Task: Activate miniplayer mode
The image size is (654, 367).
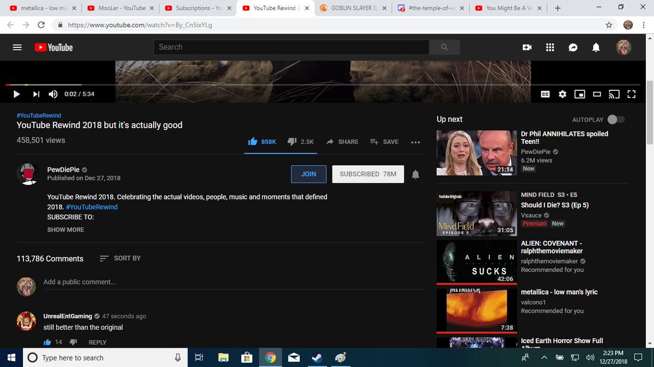Action: (x=580, y=94)
